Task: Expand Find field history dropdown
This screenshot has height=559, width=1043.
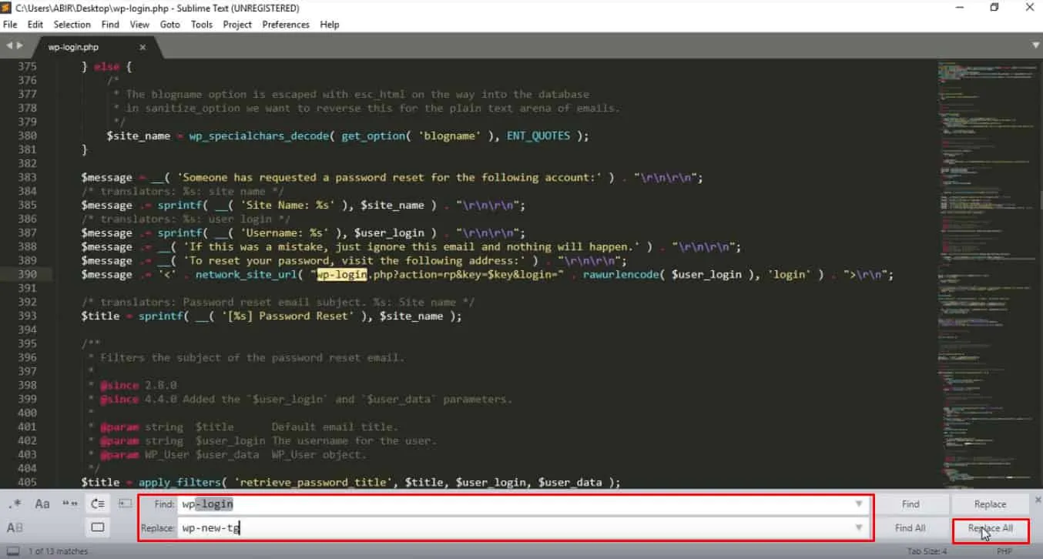Action: tap(859, 504)
